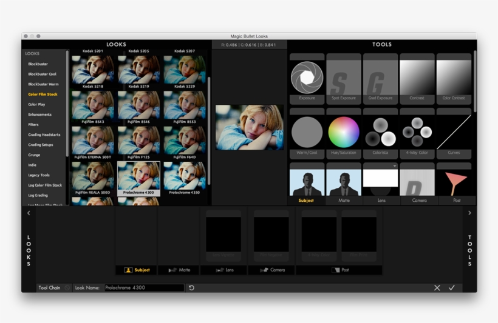
Task: Select the Colorista three-sphere tool
Action: 380,133
